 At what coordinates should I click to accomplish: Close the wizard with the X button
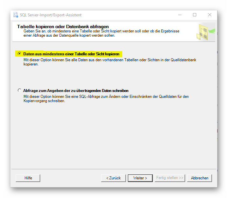tap(210, 15)
